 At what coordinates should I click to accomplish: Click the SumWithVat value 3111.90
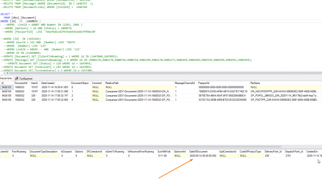(164, 156)
